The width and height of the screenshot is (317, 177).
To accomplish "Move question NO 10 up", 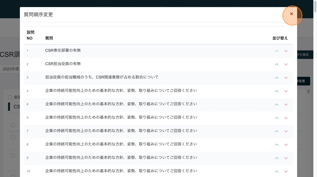I will pyautogui.click(x=277, y=171).
